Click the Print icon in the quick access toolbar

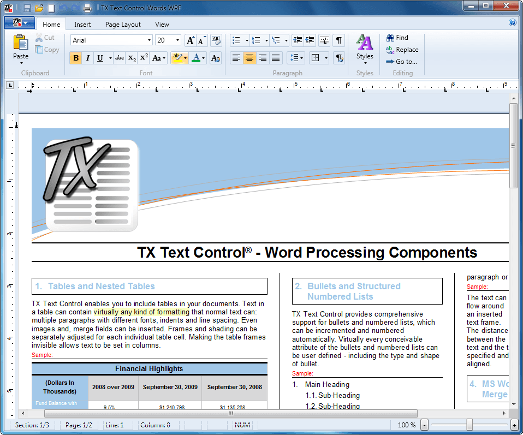click(x=87, y=8)
